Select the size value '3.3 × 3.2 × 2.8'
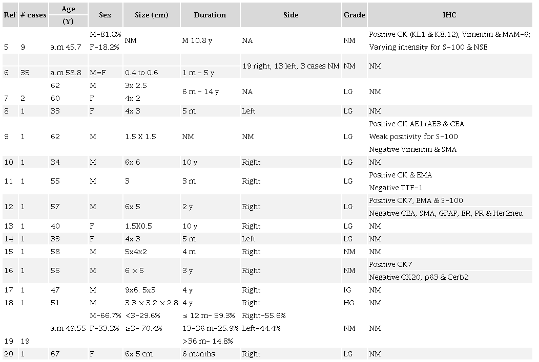Viewport: 539px width, 362px height. [152, 303]
